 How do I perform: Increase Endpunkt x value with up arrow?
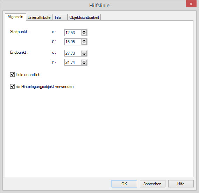84,52
